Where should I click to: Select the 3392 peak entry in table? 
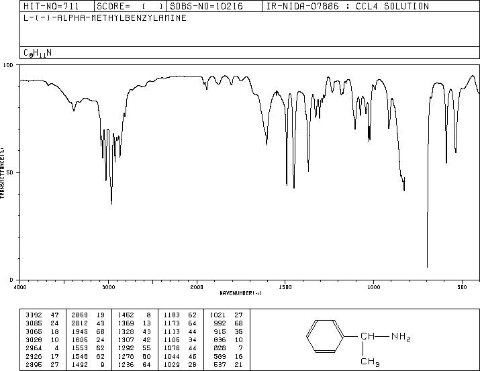(42, 315)
